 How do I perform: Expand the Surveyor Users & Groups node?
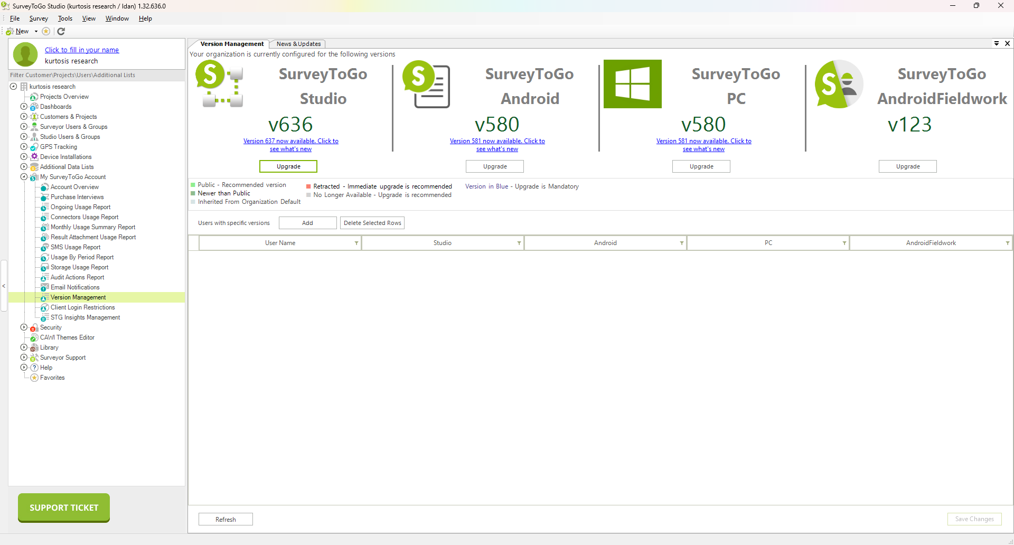24,126
